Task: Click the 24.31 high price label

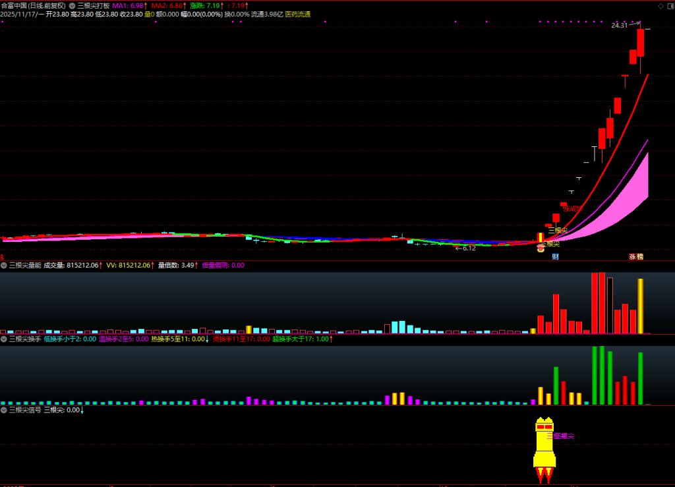Action: [x=619, y=26]
